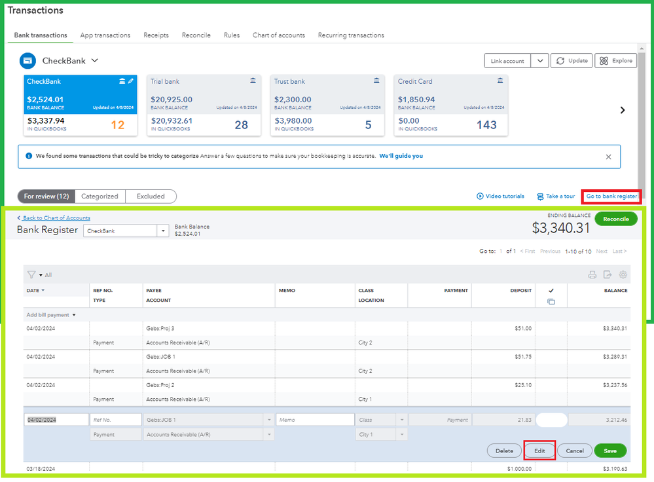Select the For review (12) toggle
Viewport: 654px width, 482px height.
point(46,196)
